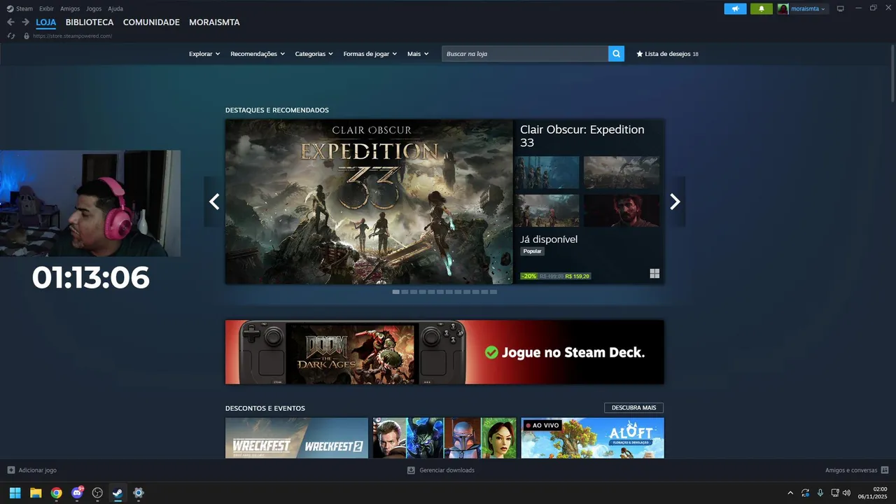Click the Adicionar jogo plus icon
The width and height of the screenshot is (896, 504).
point(10,470)
